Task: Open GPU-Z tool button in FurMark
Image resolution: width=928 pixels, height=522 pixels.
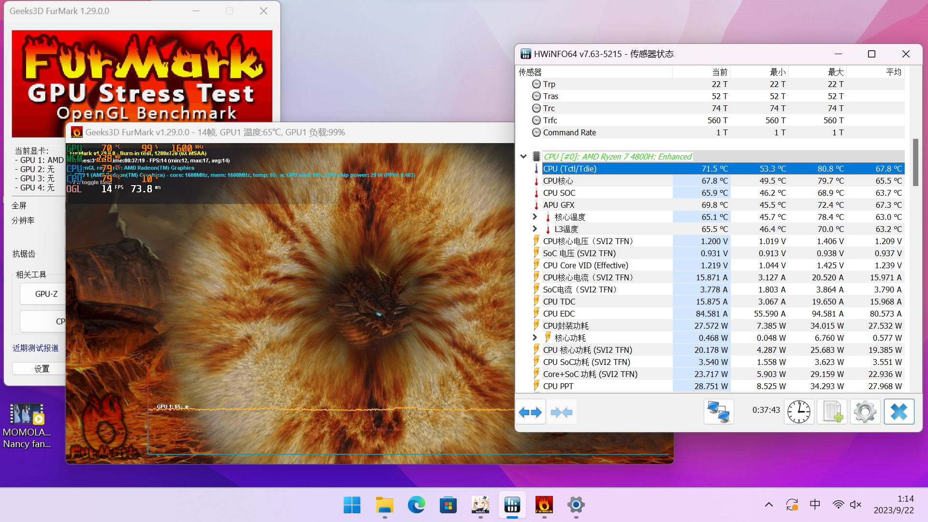Action: pos(43,294)
